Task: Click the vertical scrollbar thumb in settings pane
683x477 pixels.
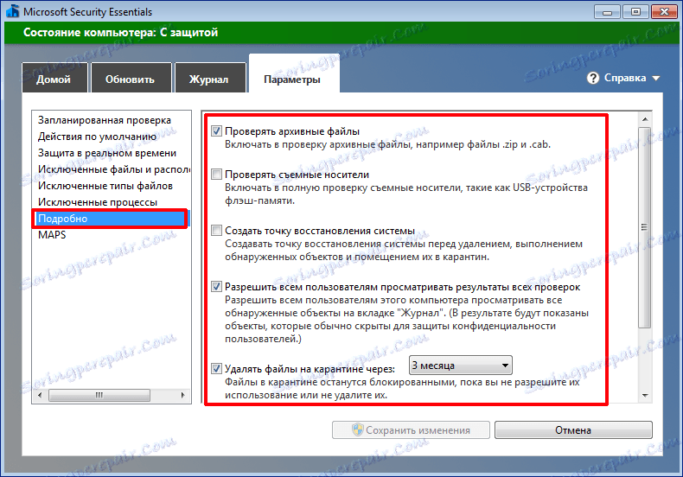Action: (645, 227)
